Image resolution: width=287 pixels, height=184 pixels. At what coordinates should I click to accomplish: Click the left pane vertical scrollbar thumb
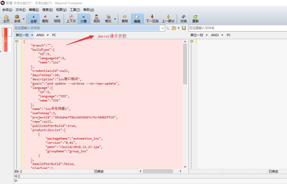[x=185, y=64]
